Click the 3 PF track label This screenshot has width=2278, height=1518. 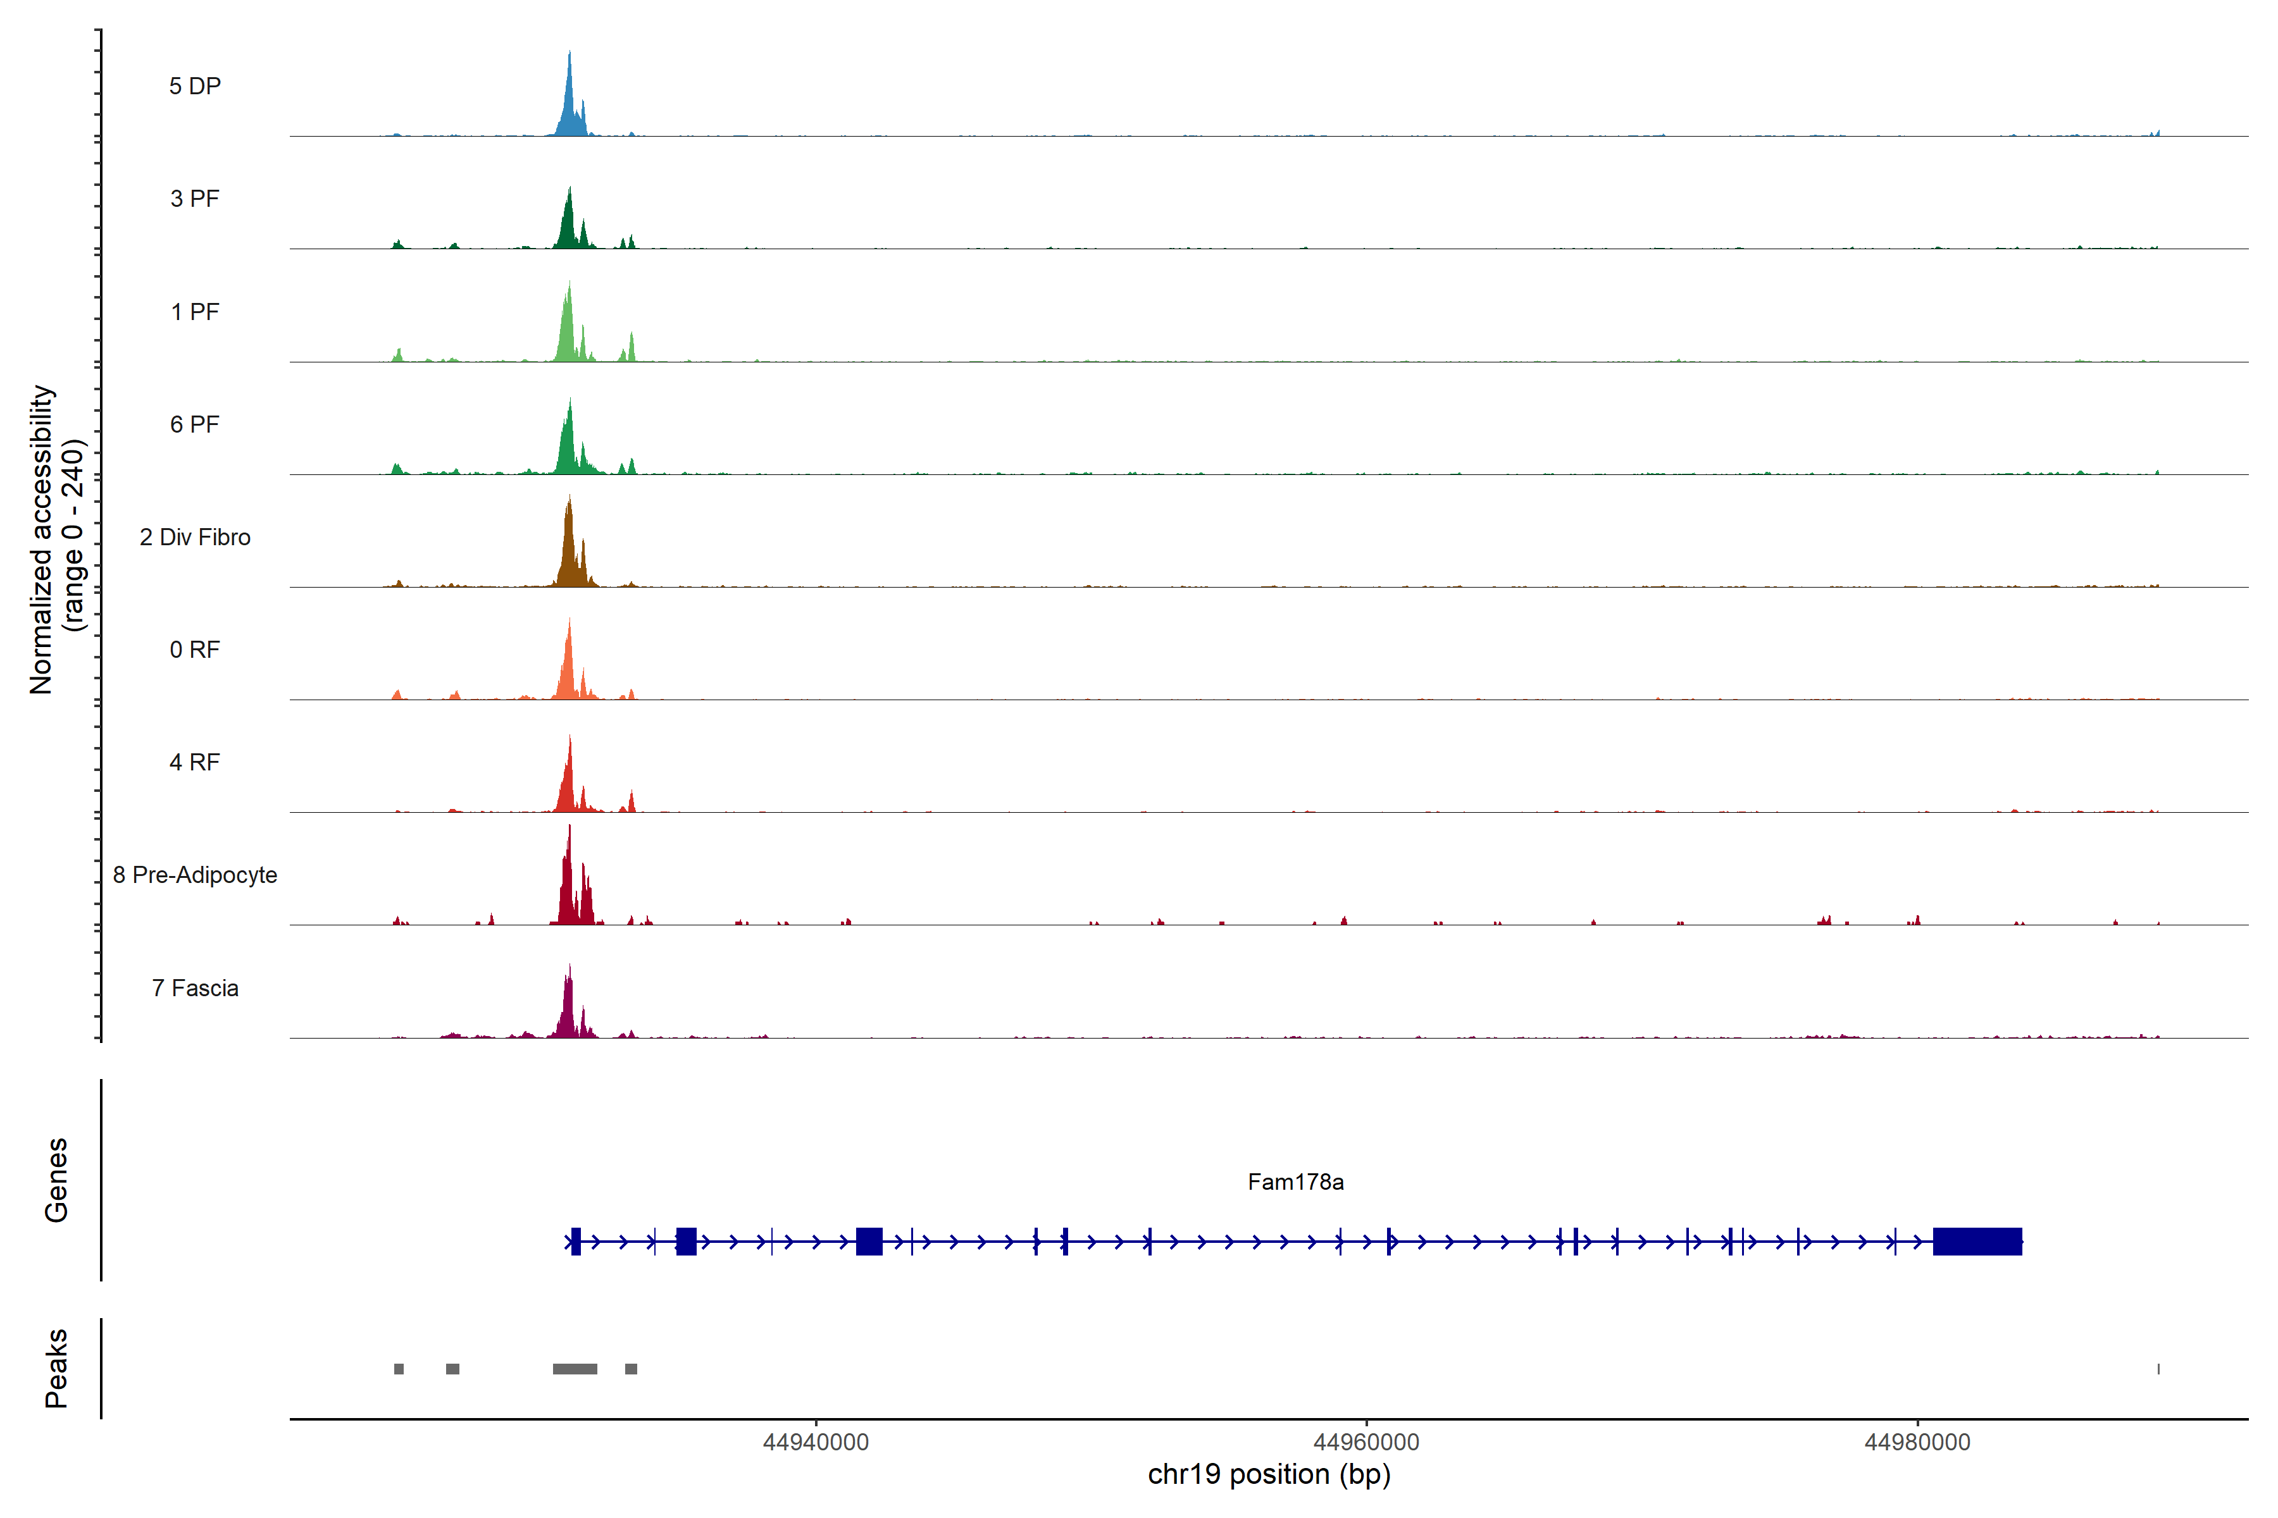[195, 199]
